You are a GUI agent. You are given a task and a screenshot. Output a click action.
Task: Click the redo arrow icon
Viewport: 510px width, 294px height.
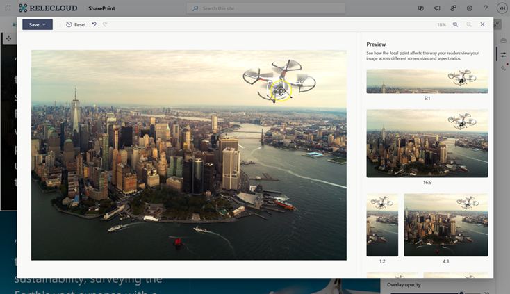[105, 24]
